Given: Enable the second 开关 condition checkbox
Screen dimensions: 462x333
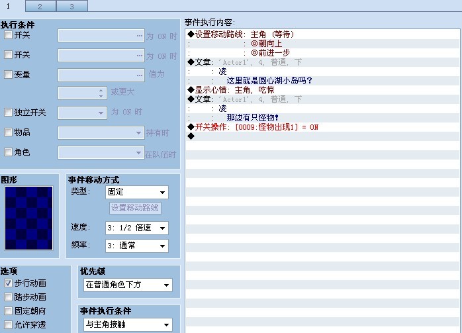Looking at the screenshot, I should click(x=8, y=55).
